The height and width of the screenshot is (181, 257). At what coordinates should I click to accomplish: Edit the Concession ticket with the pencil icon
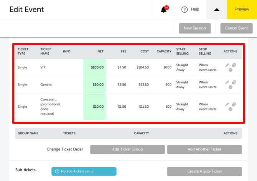click(227, 104)
